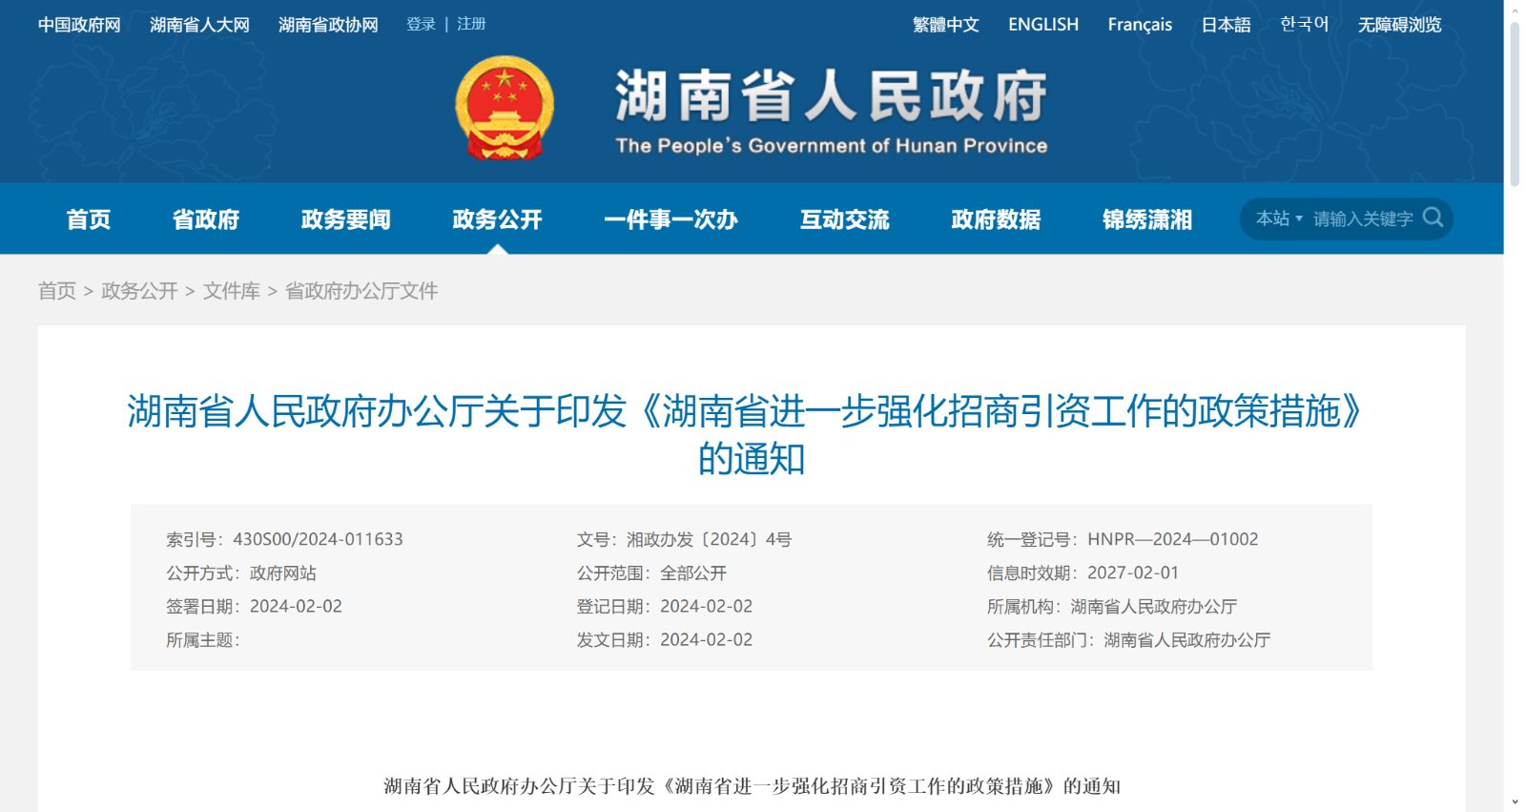Click the body text notice heading
The width and height of the screenshot is (1526, 812).
[x=752, y=785]
